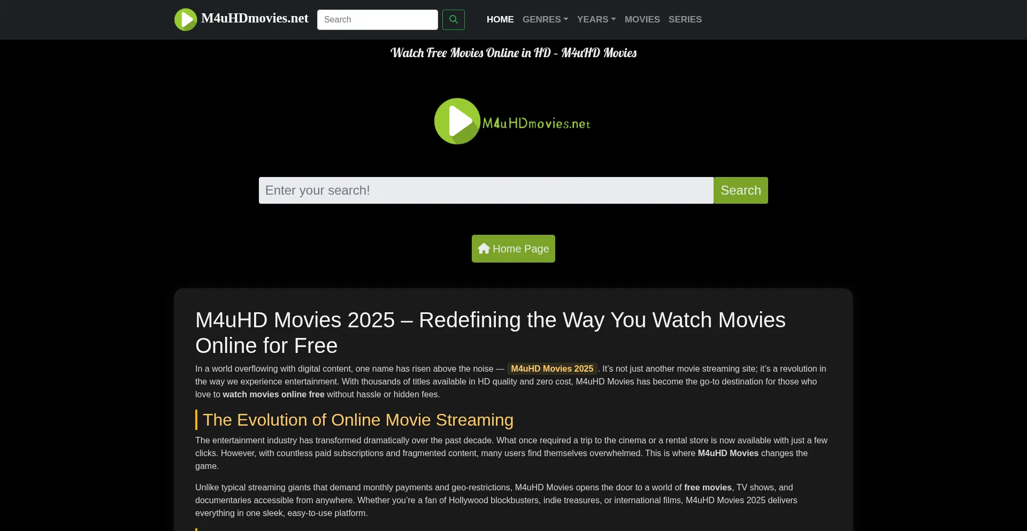Select 'The Evolution of Online Movie Streaming' heading
This screenshot has width=1027, height=531.
click(358, 420)
